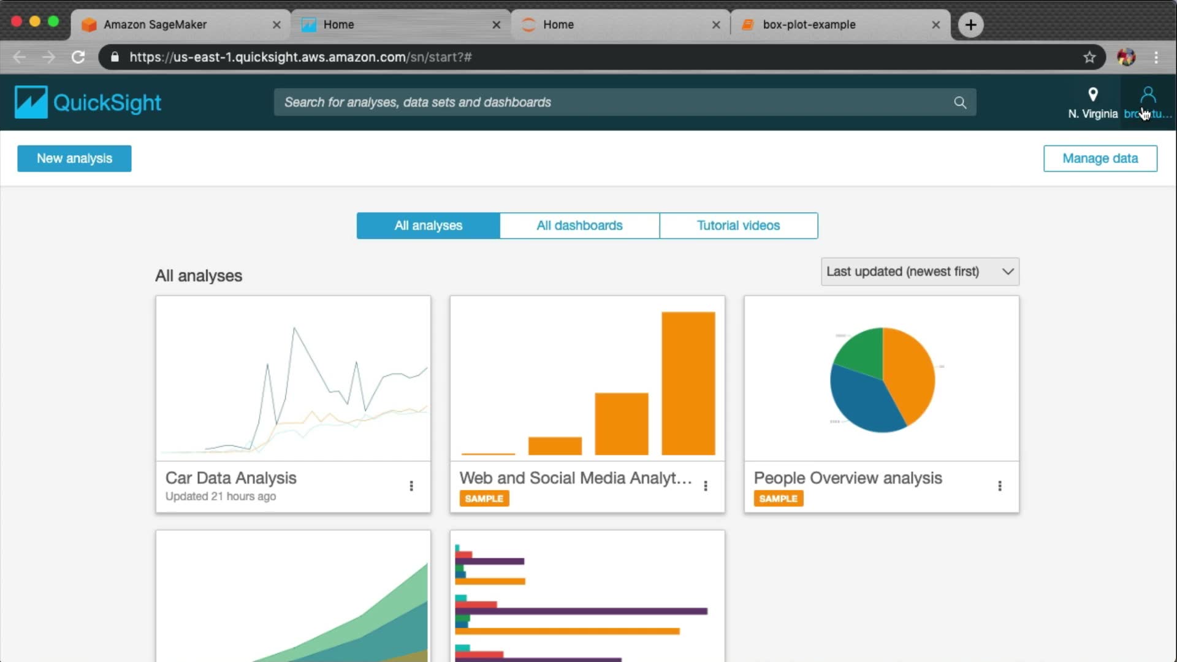The height and width of the screenshot is (662, 1177).
Task: Open a new browser tab
Action: (970, 25)
